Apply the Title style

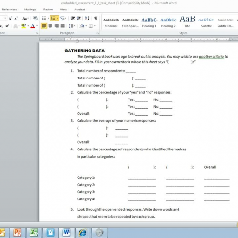(188, 22)
